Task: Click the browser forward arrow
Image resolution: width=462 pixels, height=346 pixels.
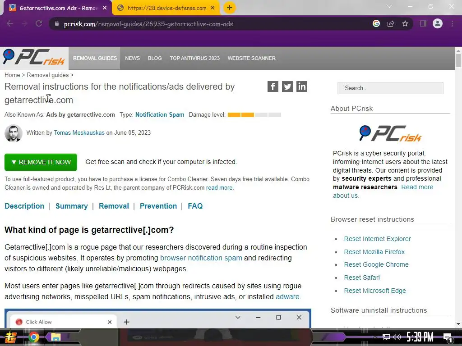Action: pyautogui.click(x=24, y=23)
